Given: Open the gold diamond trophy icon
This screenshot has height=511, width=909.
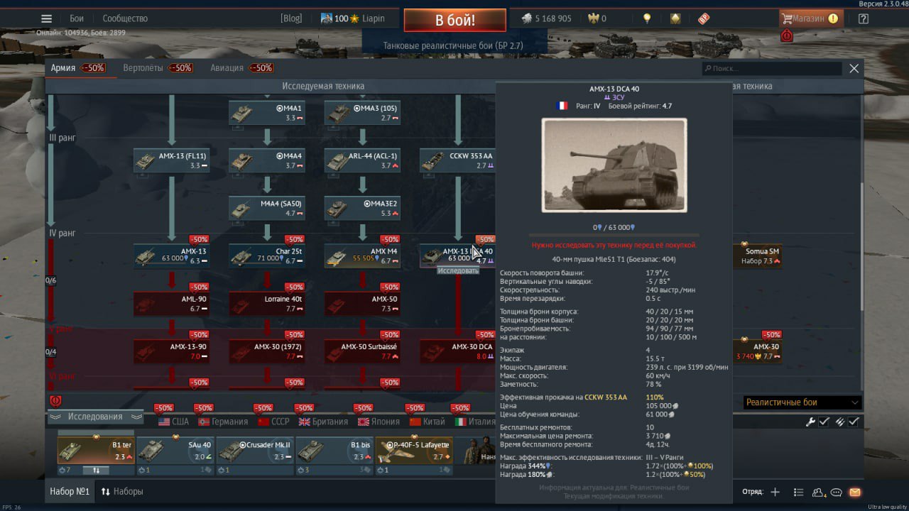Looking at the screenshot, I should point(675,18).
